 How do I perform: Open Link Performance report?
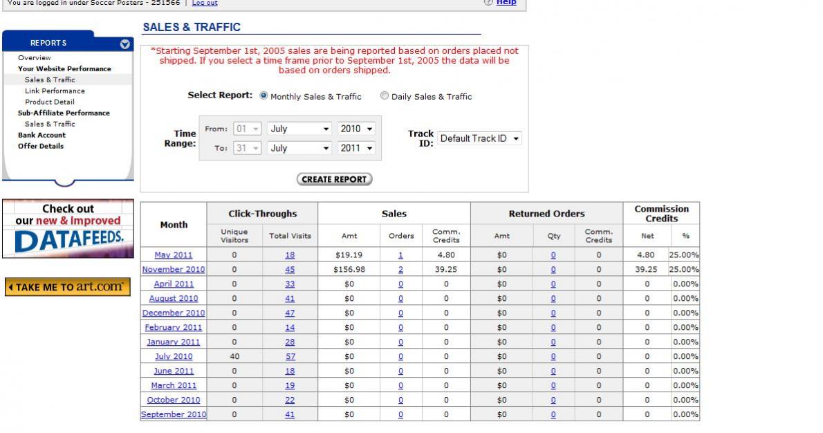(x=55, y=91)
